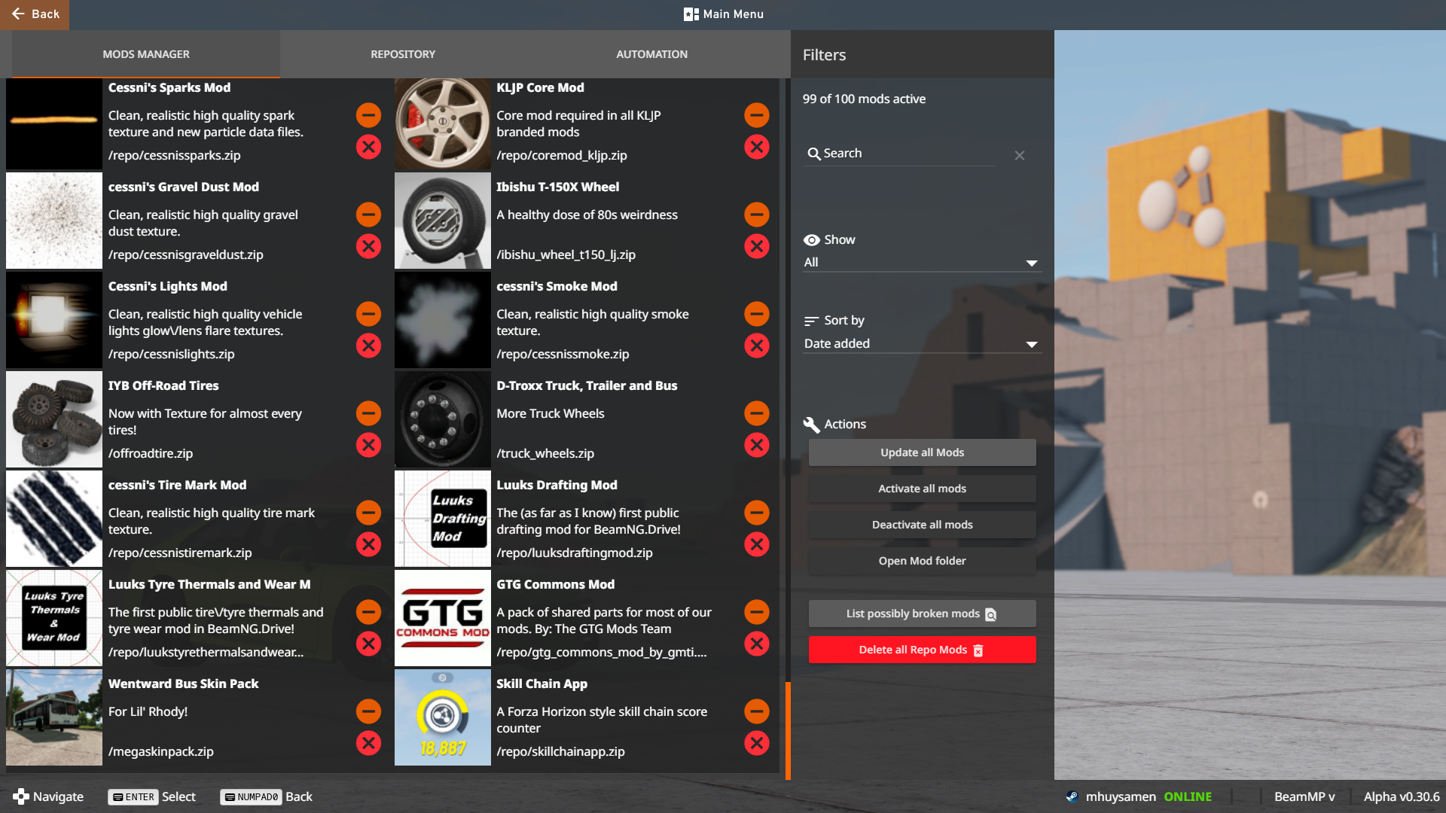Delete KLJP Core Mod

coord(757,147)
